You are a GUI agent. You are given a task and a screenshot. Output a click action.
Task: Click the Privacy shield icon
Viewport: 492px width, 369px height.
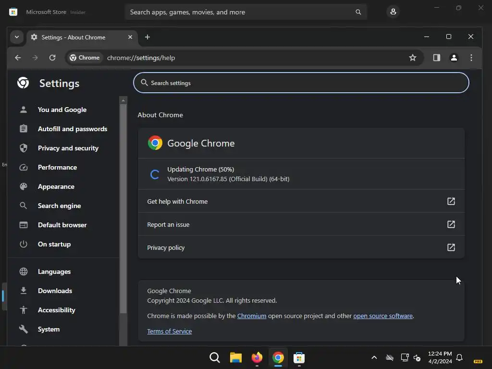click(x=24, y=148)
